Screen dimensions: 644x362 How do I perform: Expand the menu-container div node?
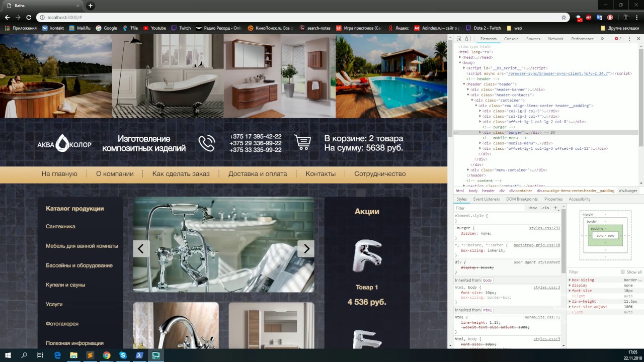click(x=468, y=170)
